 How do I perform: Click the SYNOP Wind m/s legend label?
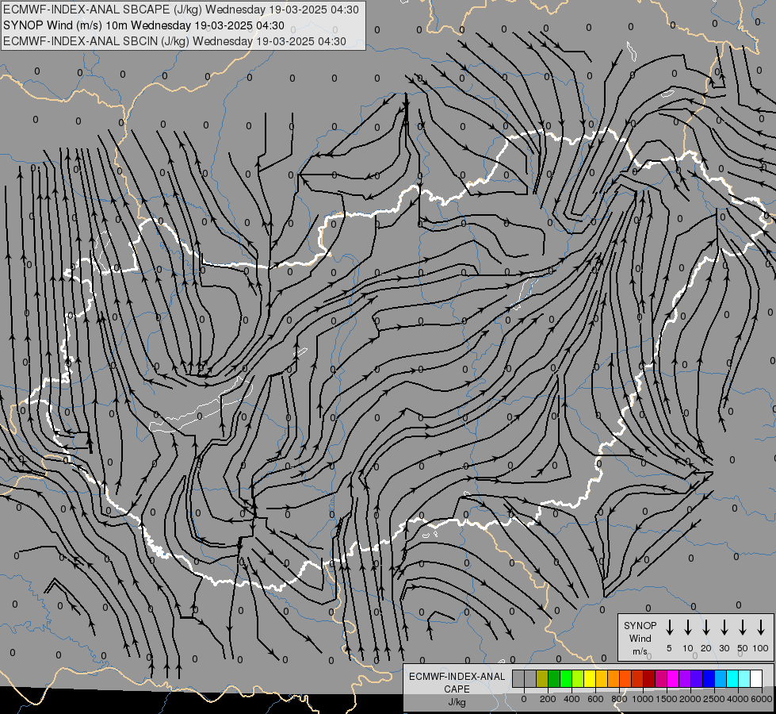tap(640, 638)
